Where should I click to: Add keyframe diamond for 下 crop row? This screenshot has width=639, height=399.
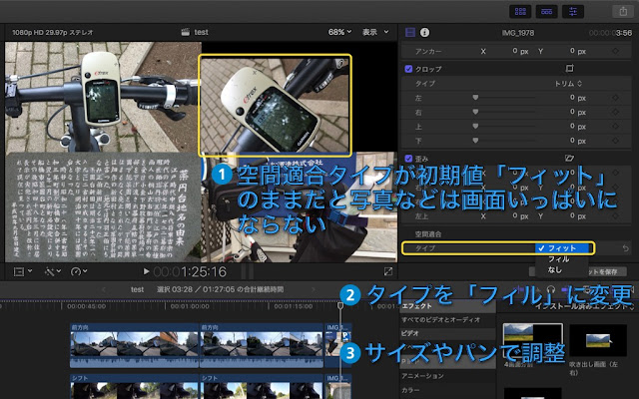point(615,141)
